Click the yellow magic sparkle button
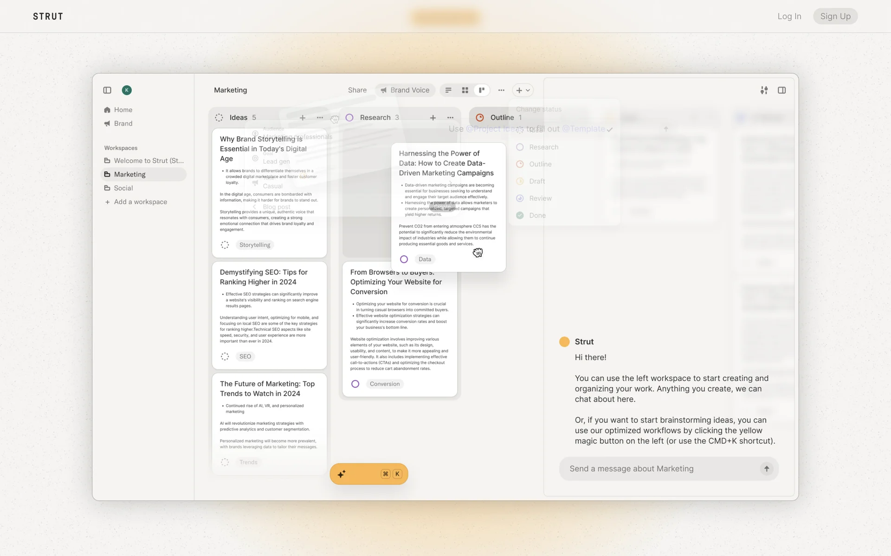 pos(368,474)
